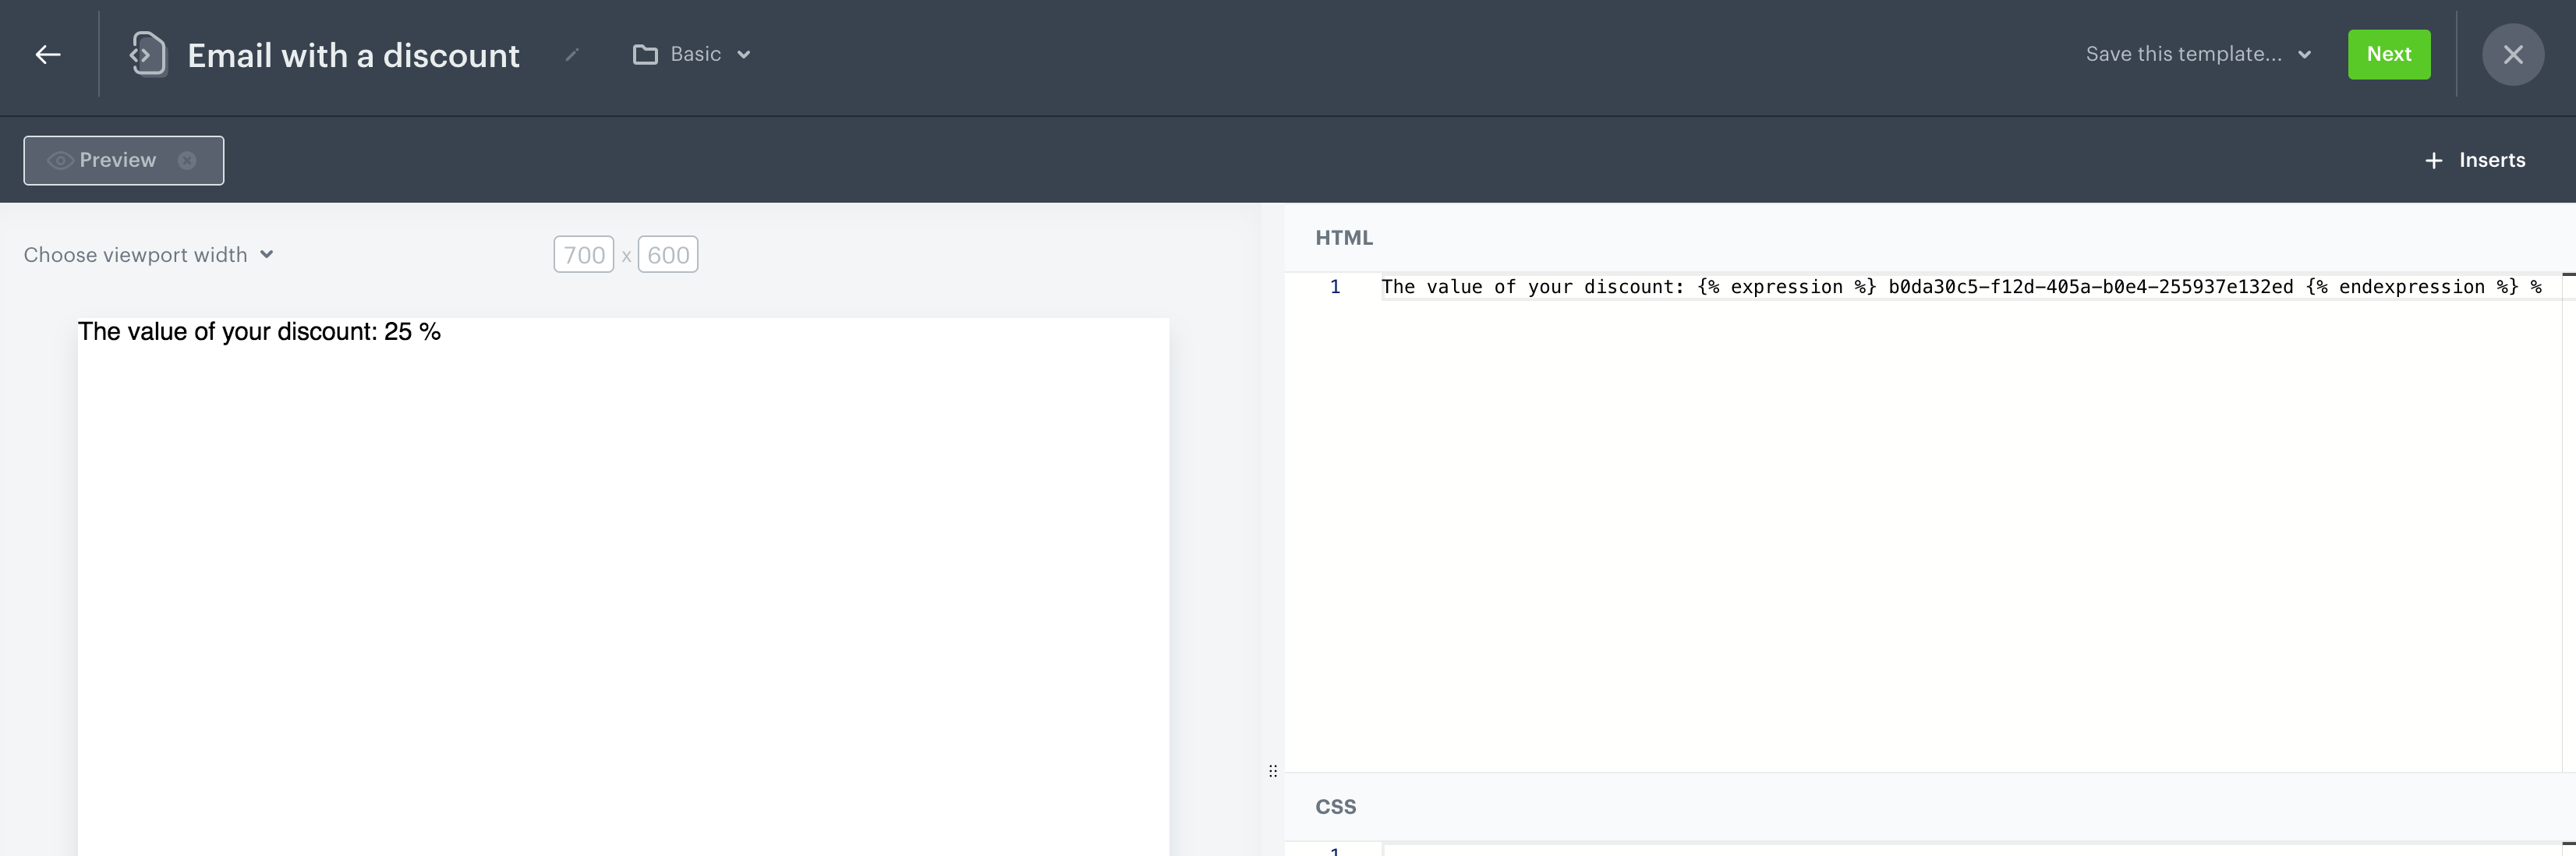Image resolution: width=2576 pixels, height=856 pixels.
Task: Click the eye icon inside the Preview button
Action: pos(60,160)
